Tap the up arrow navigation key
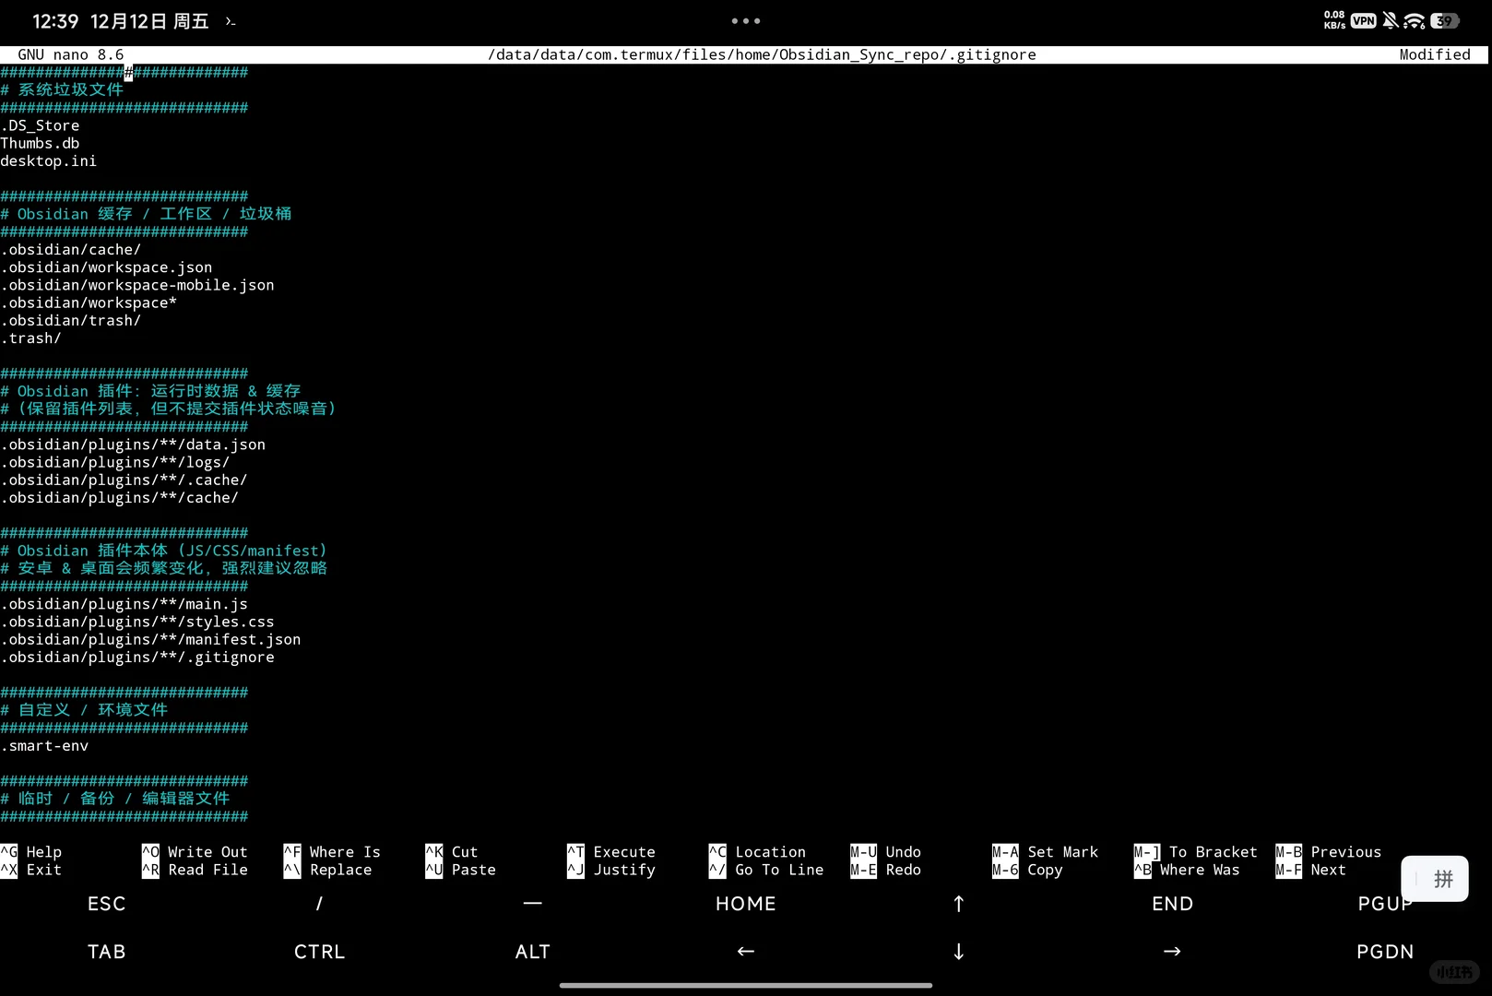 (958, 904)
